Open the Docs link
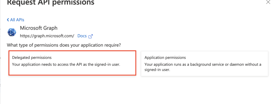Screen dimensions: 278x104 point(85,36)
